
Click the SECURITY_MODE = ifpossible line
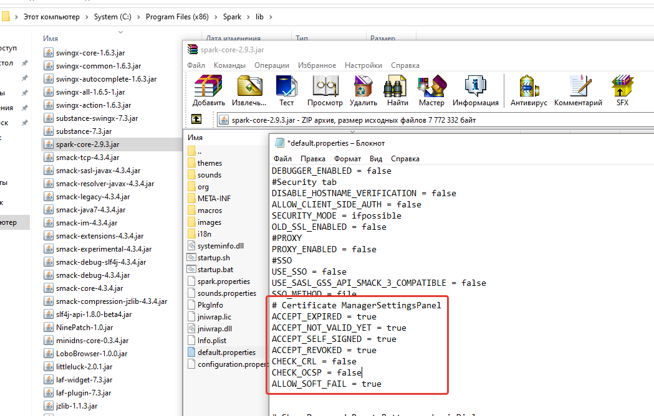[x=336, y=215]
